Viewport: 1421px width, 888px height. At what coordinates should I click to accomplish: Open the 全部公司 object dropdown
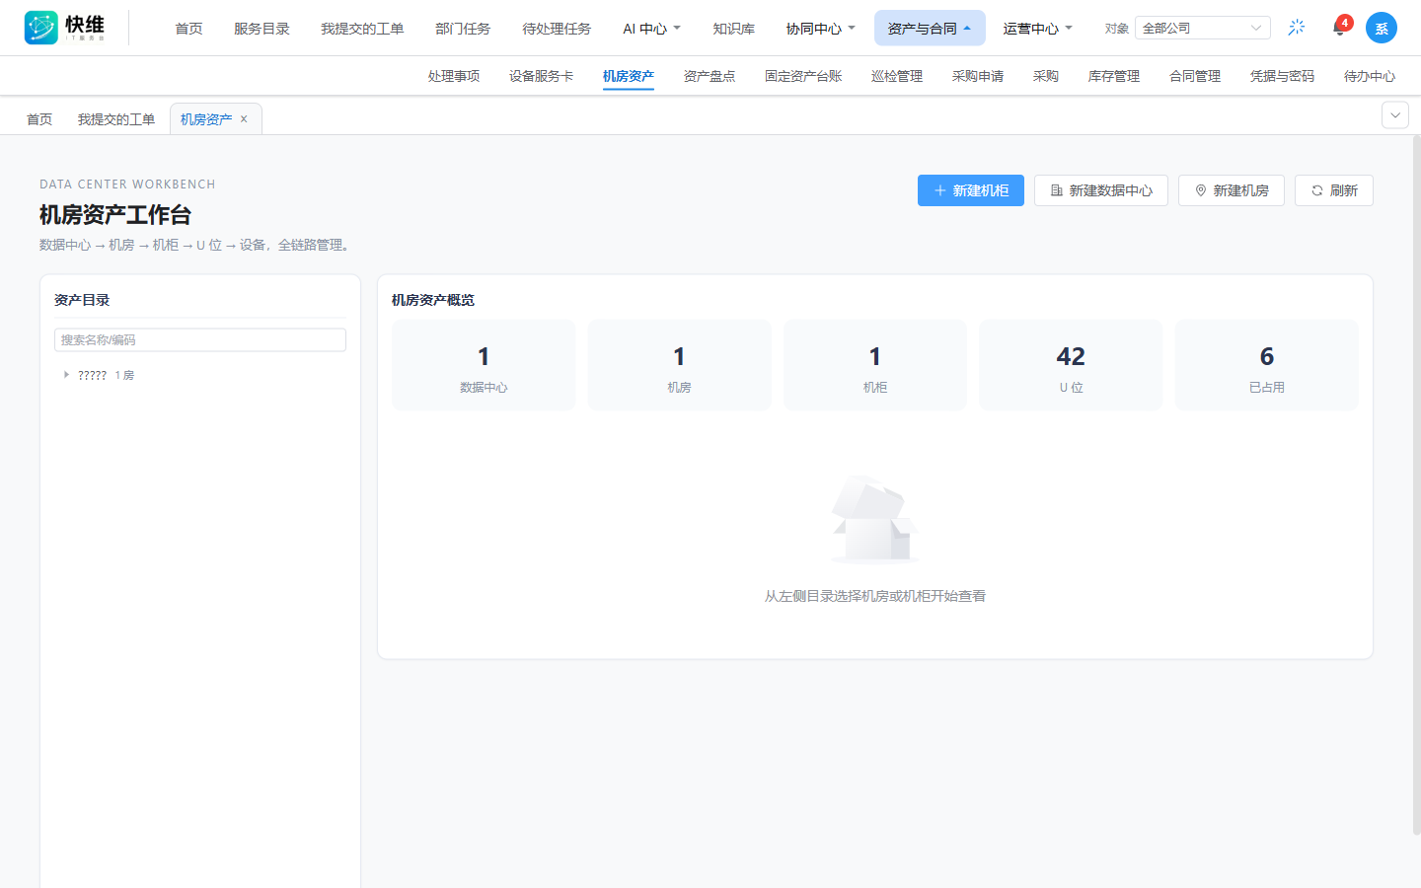(1203, 28)
